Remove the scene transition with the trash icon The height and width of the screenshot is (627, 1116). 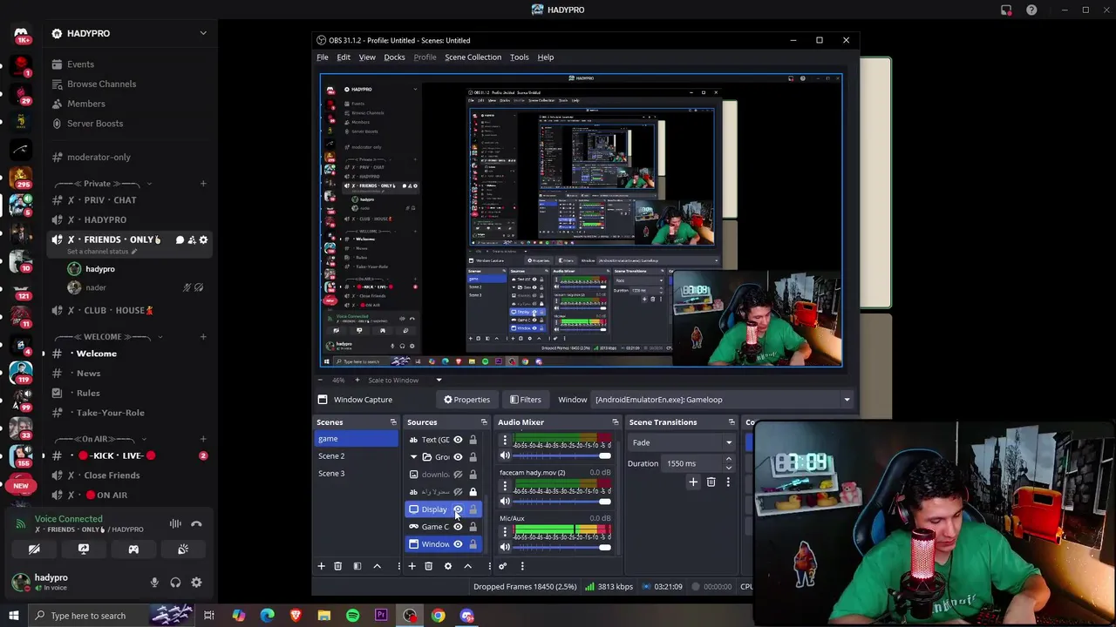(x=711, y=482)
